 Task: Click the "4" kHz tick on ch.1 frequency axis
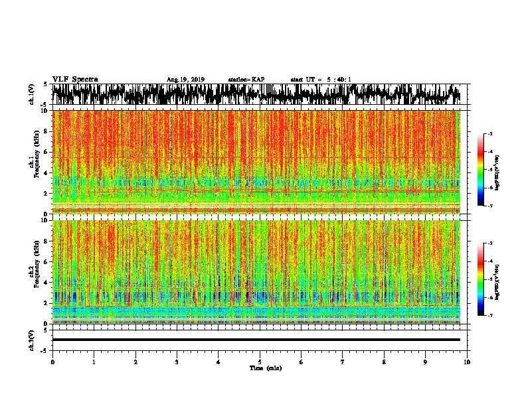click(47, 172)
